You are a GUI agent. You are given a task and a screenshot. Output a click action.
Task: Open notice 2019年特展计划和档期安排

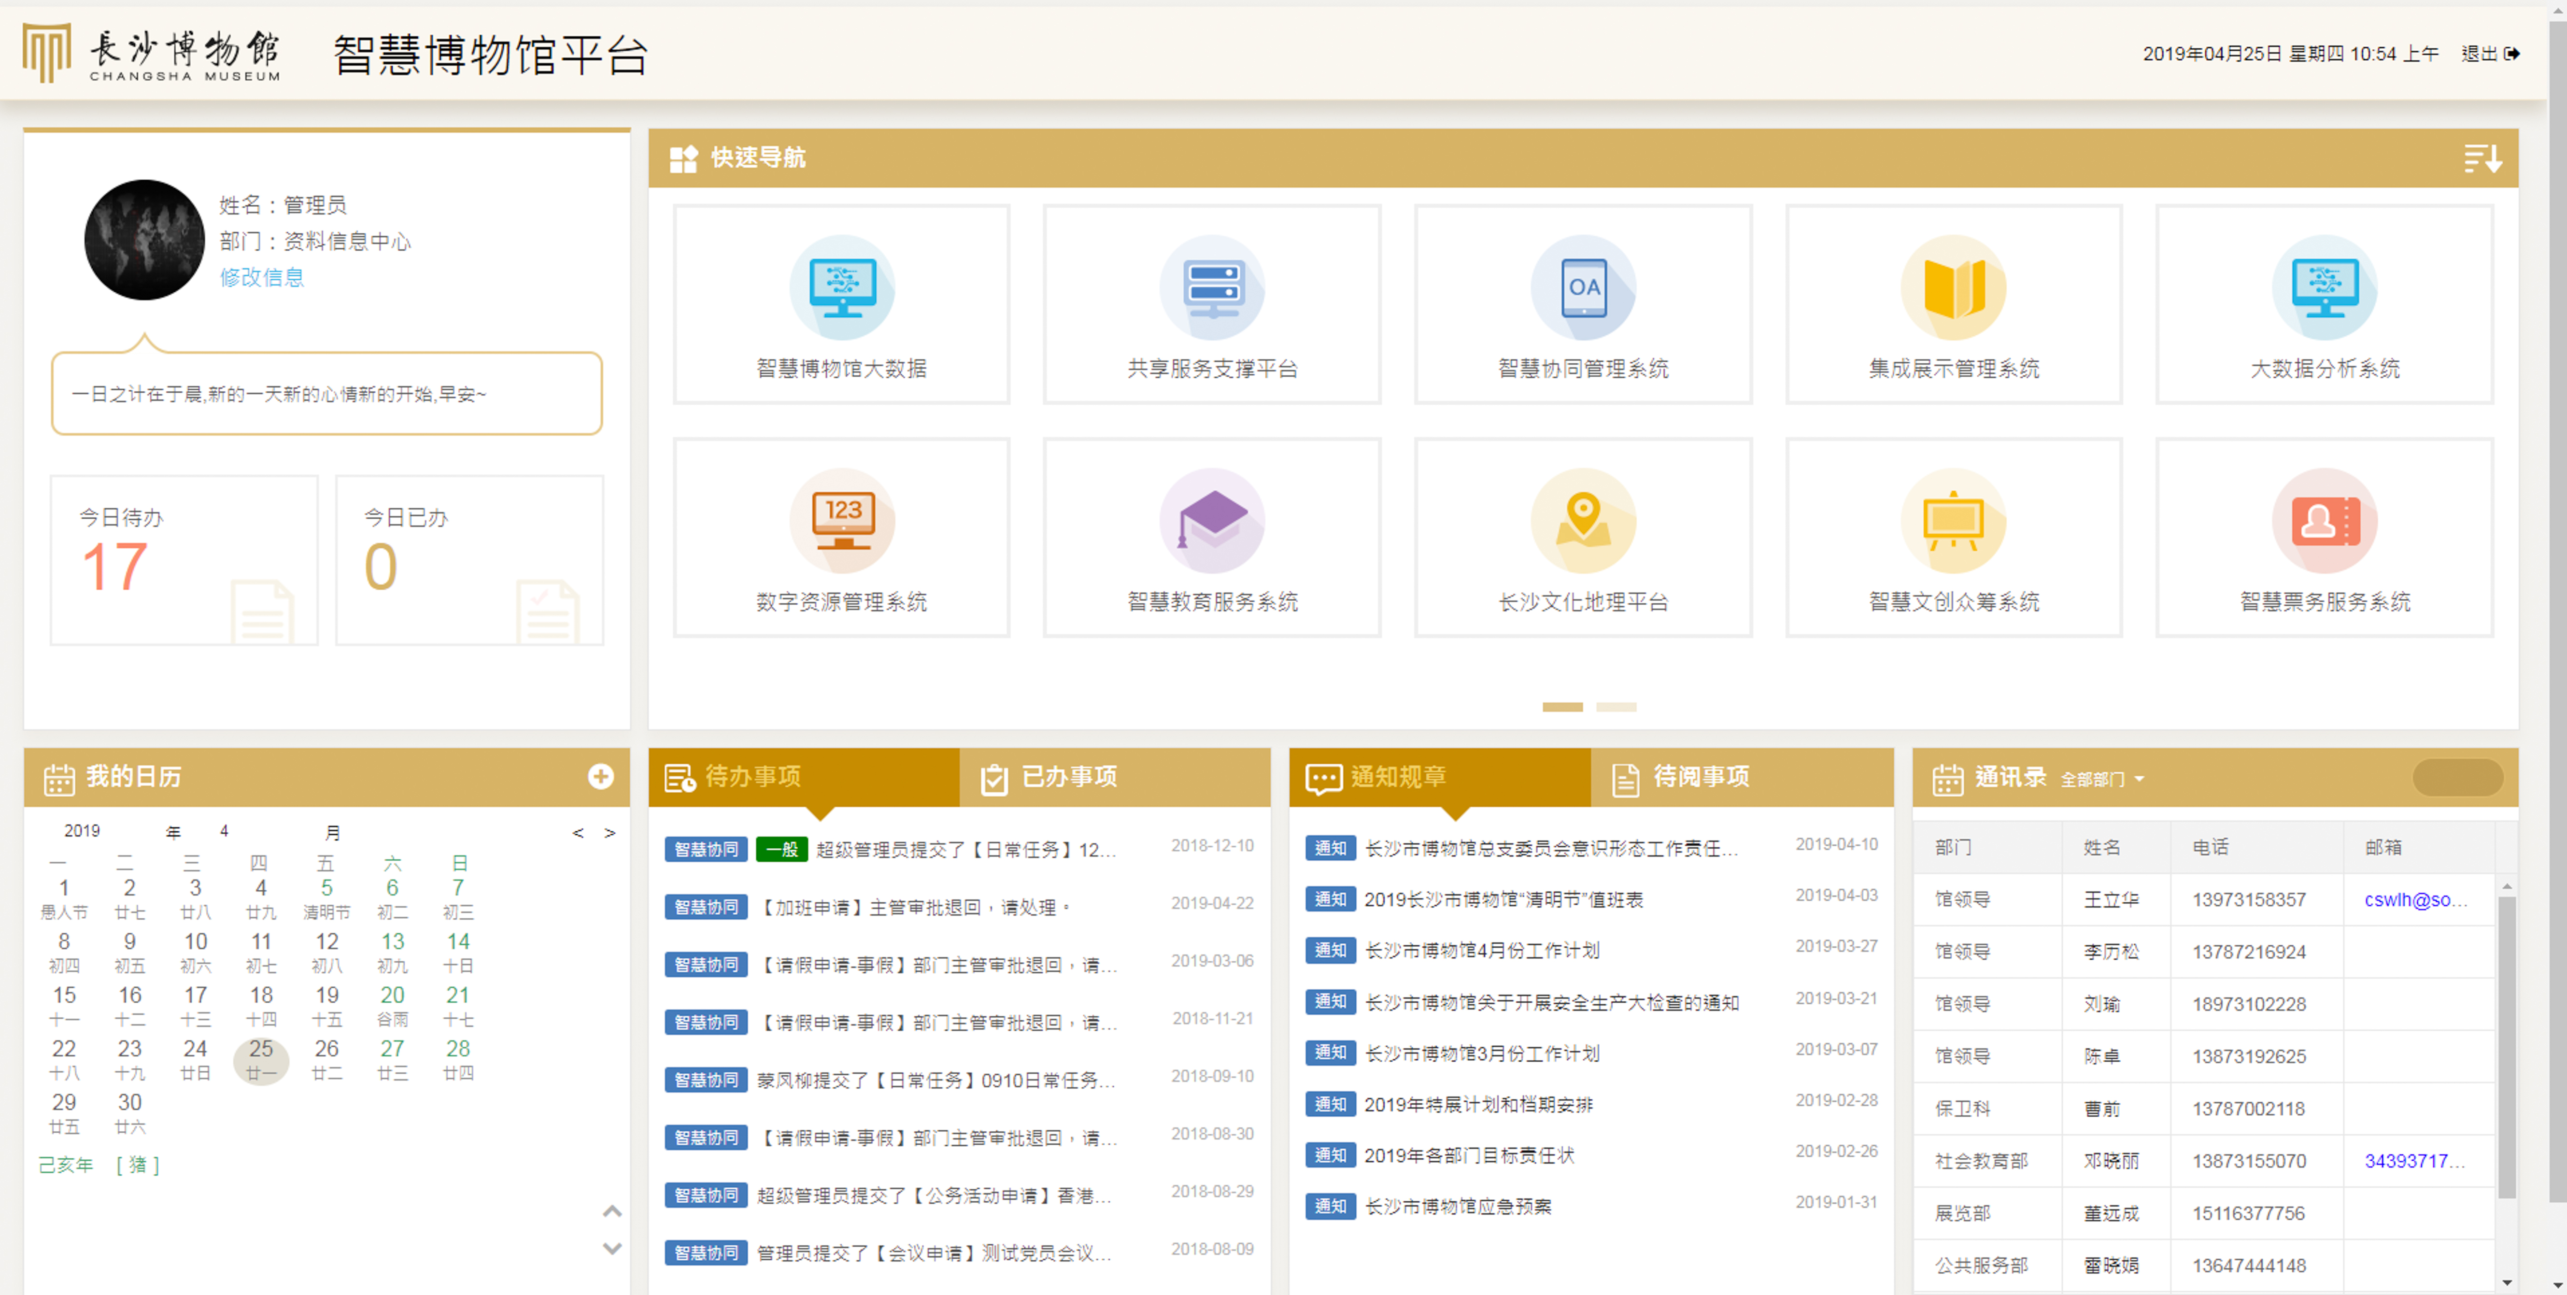(x=1478, y=1105)
